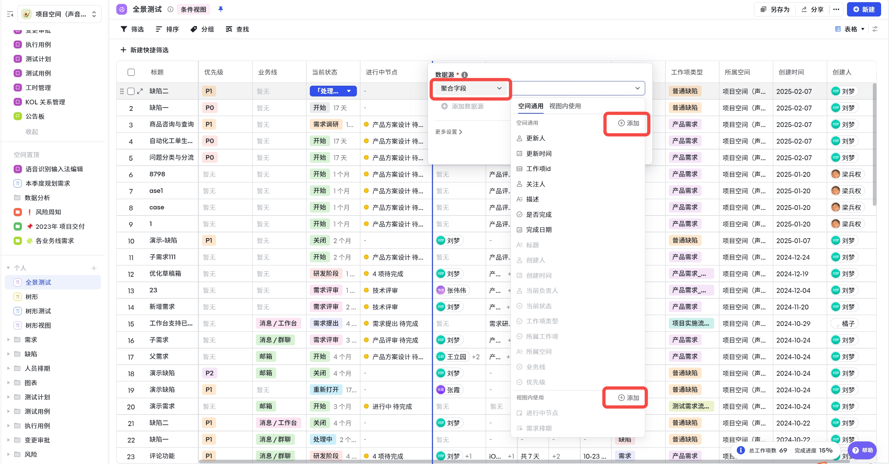Open the 帮助 help button
The height and width of the screenshot is (464, 889).
[x=862, y=450]
